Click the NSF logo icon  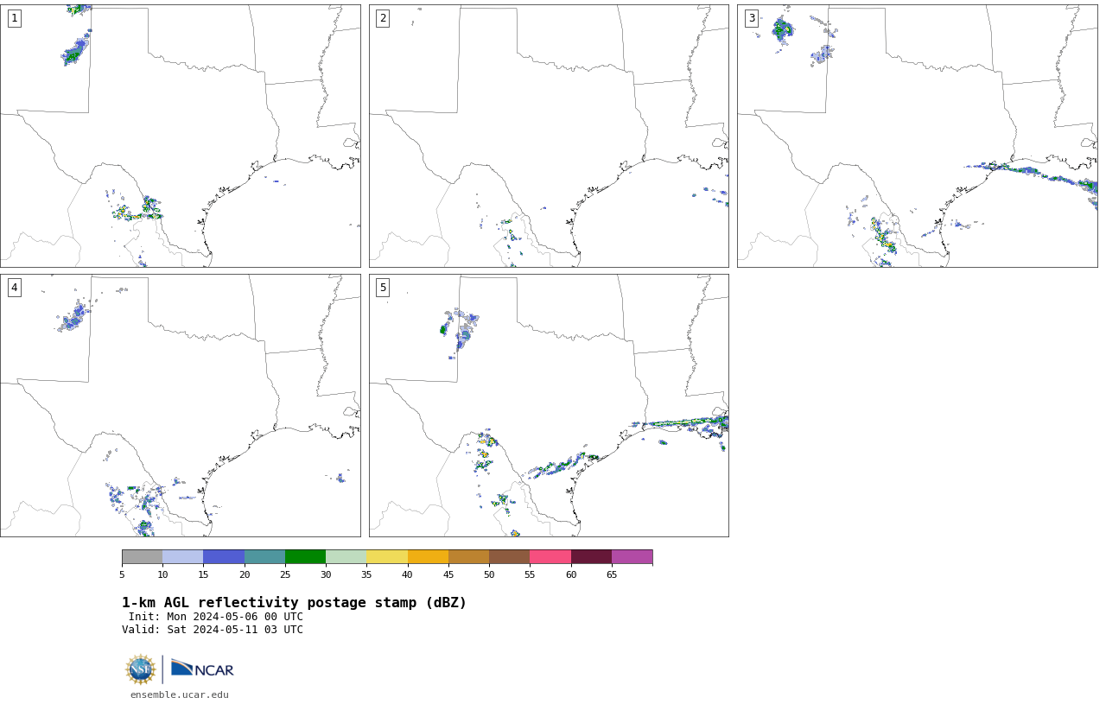coord(141,669)
